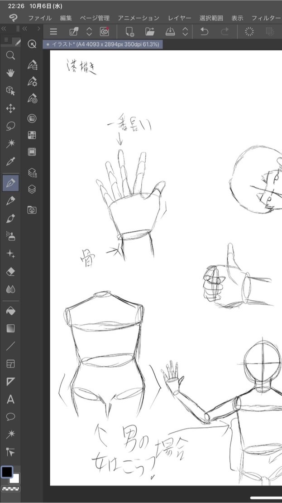Select the Blend droplets tool
Screen dimensions: 282x503
(x=10, y=289)
